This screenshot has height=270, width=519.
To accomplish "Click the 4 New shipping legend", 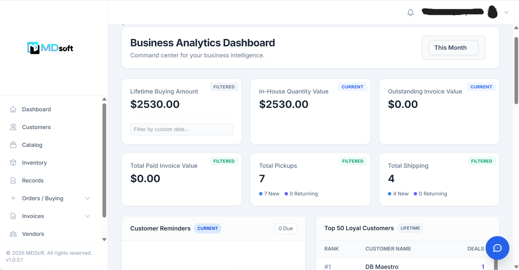I will point(398,194).
